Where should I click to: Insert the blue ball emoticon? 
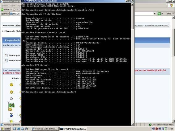tap(11, 115)
